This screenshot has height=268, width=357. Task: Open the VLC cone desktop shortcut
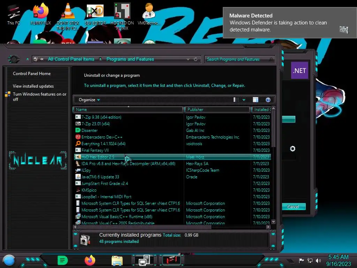68,16
